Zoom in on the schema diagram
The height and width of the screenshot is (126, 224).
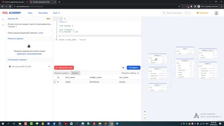pos(145,112)
